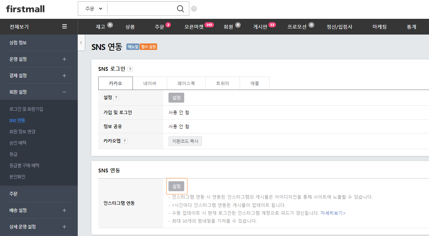
Task: Click the question mark next to SNS 로그인
Action: click(x=130, y=69)
